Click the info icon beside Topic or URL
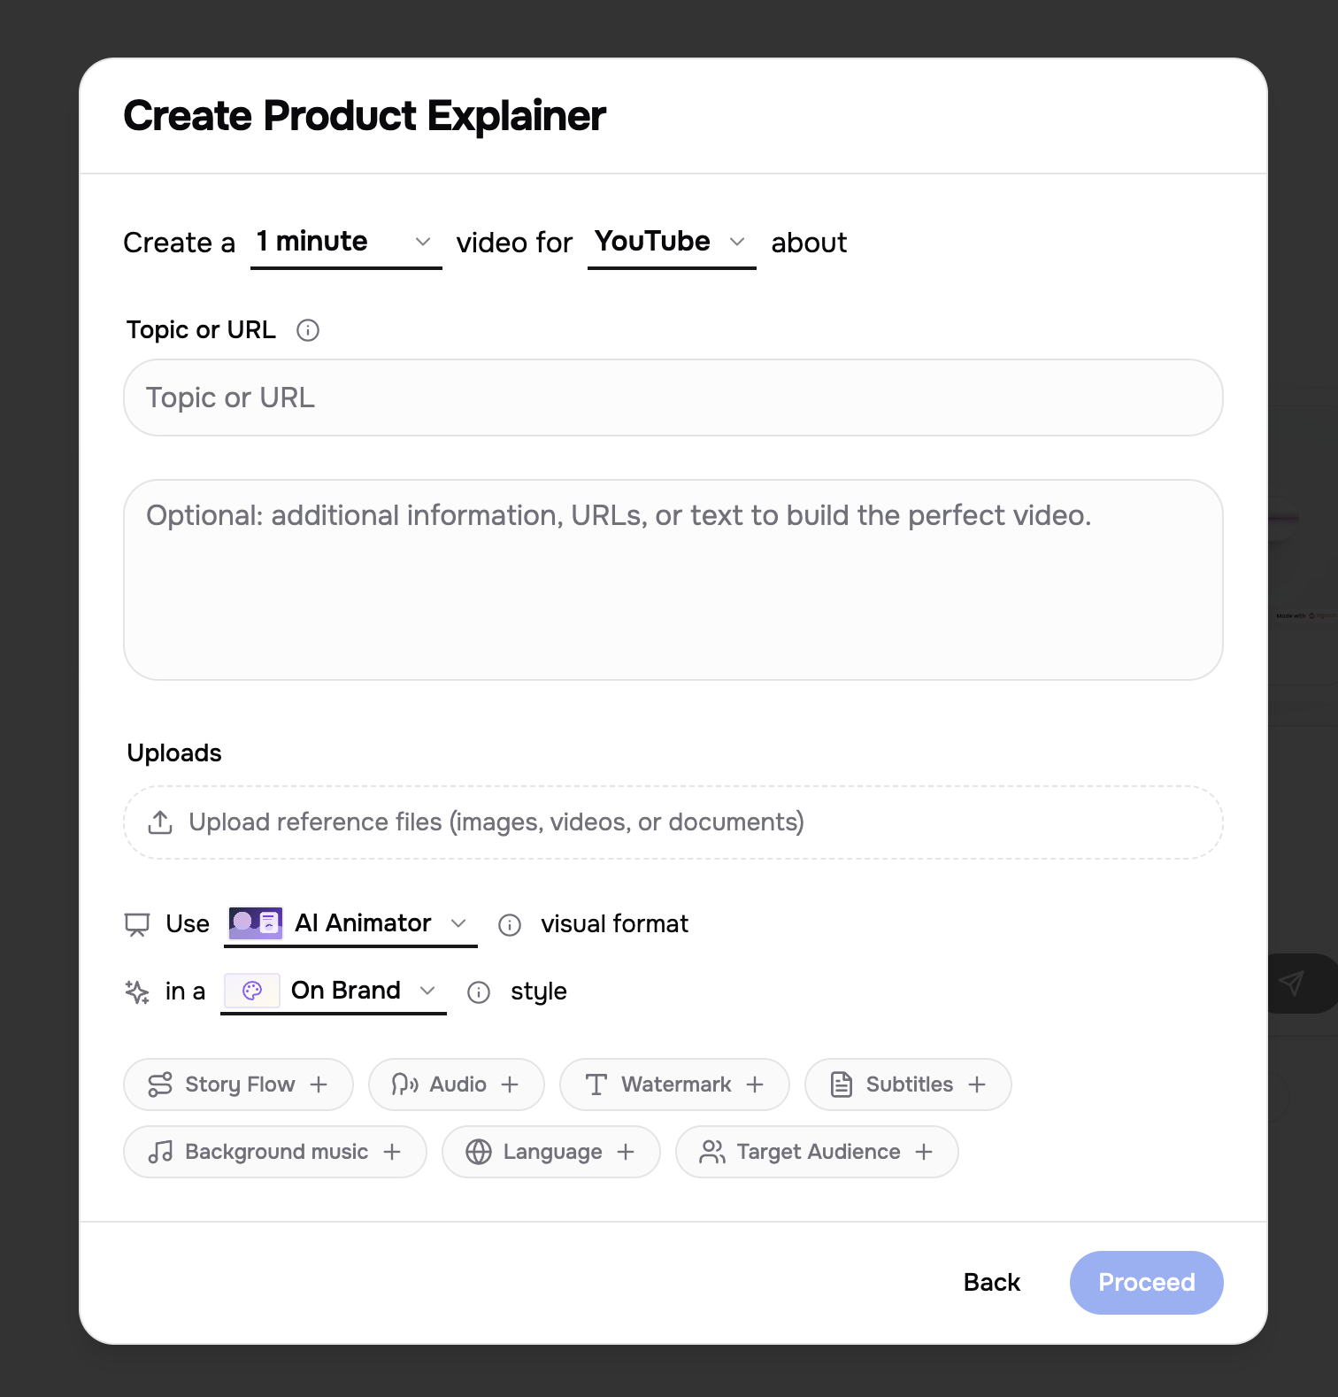This screenshot has height=1397, width=1338. (x=308, y=330)
